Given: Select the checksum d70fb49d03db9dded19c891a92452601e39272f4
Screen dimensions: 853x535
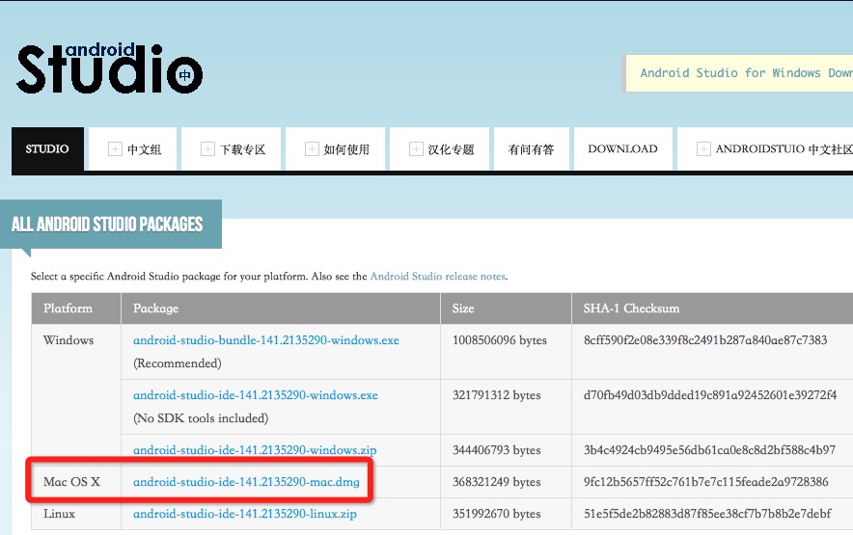Looking at the screenshot, I should [710, 395].
